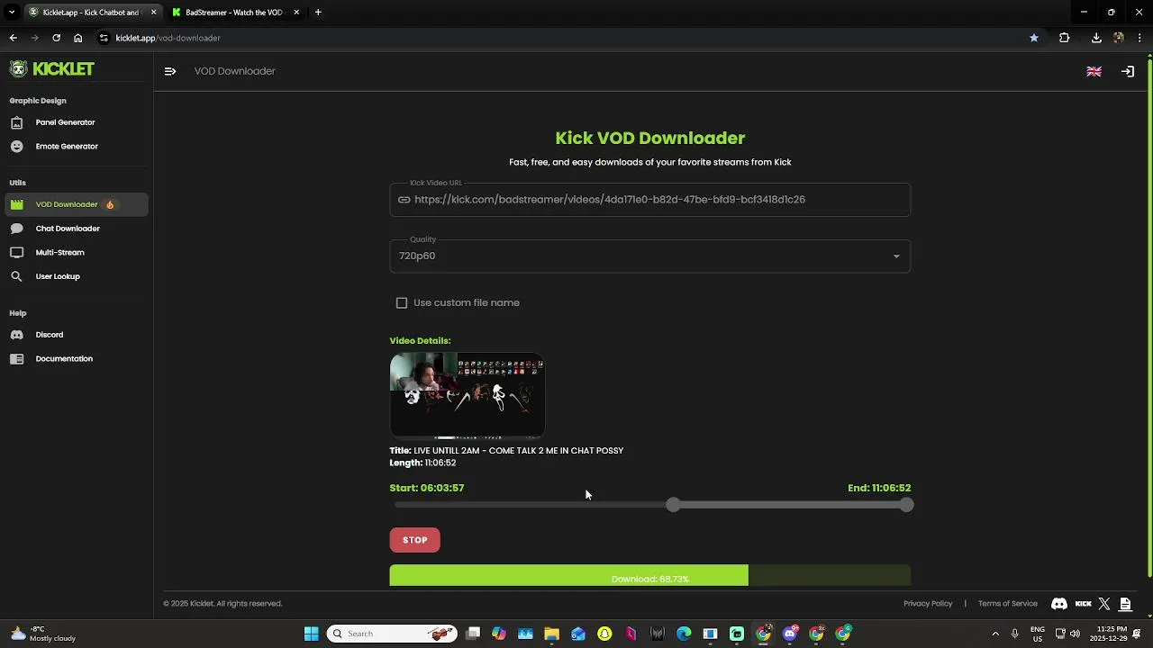Open File Explorer from the taskbar
1153x648 pixels.
551,634
